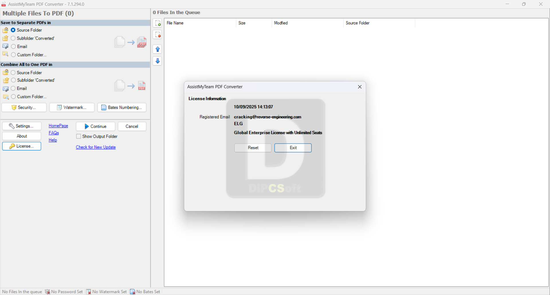
Task: Click folder icon beside Combine Subfolder 'Converted'
Action: click(x=5, y=80)
